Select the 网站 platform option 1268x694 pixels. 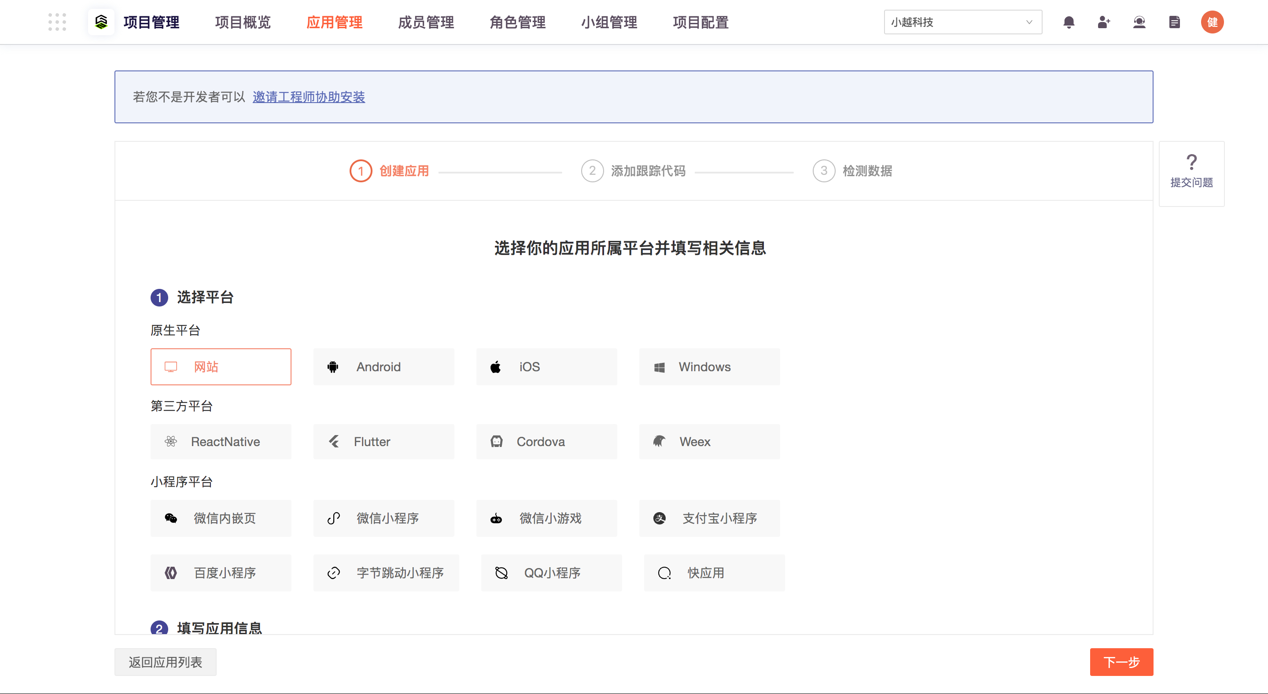pos(221,367)
